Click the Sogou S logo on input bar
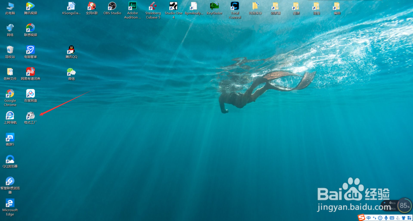Screen dimensions: 413x221 pyautogui.click(x=361, y=218)
